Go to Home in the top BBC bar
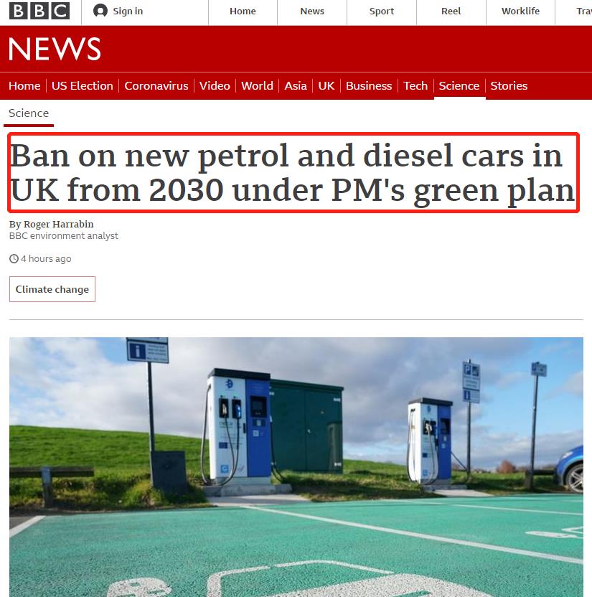The height and width of the screenshot is (597, 592). (243, 11)
